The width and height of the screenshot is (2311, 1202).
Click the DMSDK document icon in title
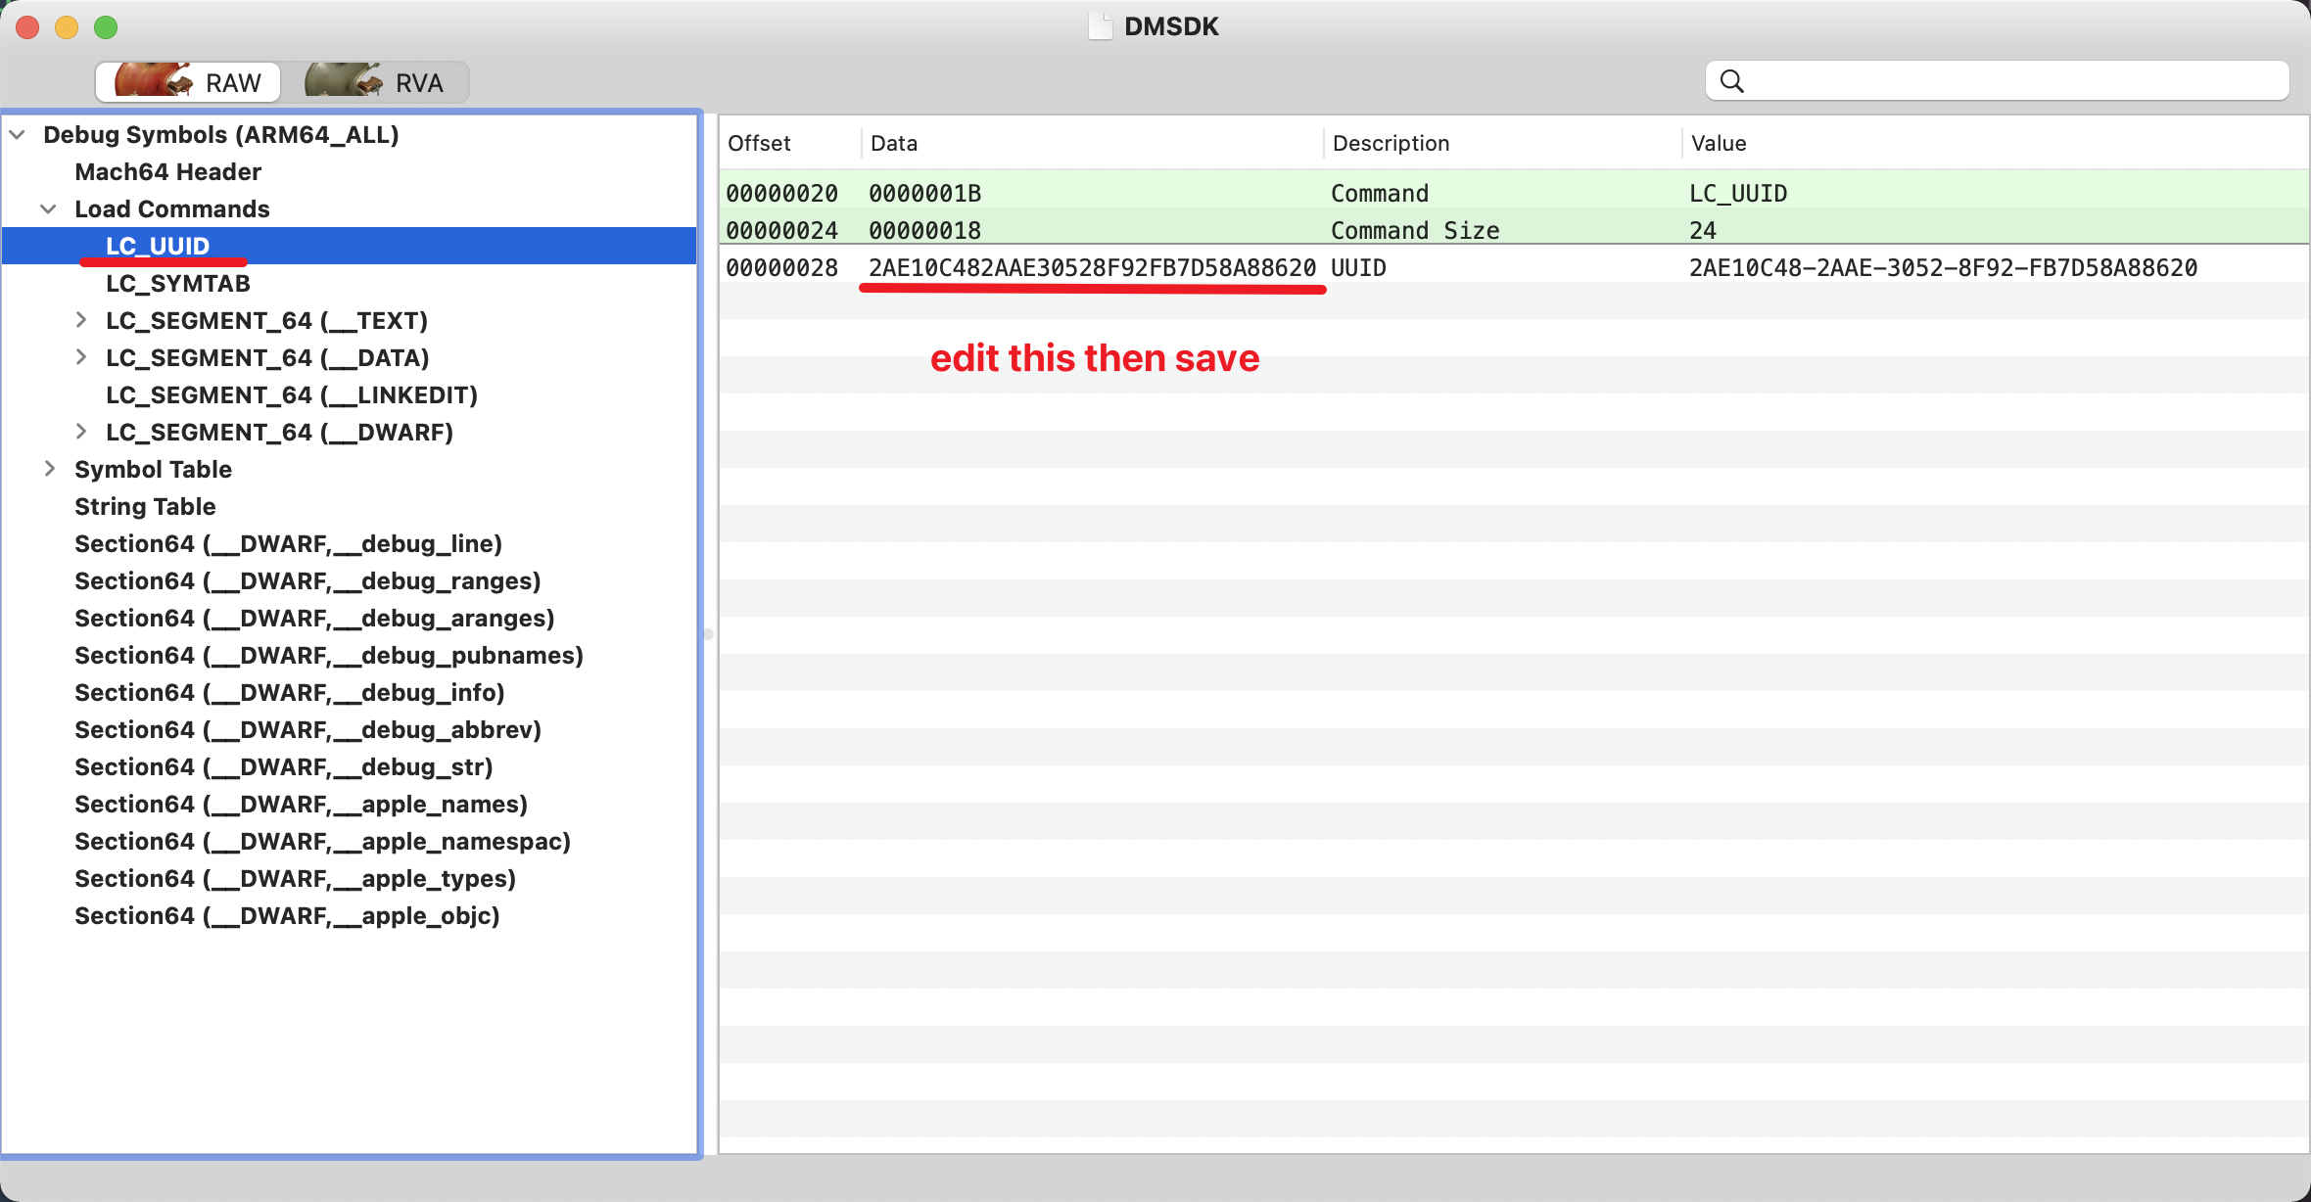coord(1100,26)
